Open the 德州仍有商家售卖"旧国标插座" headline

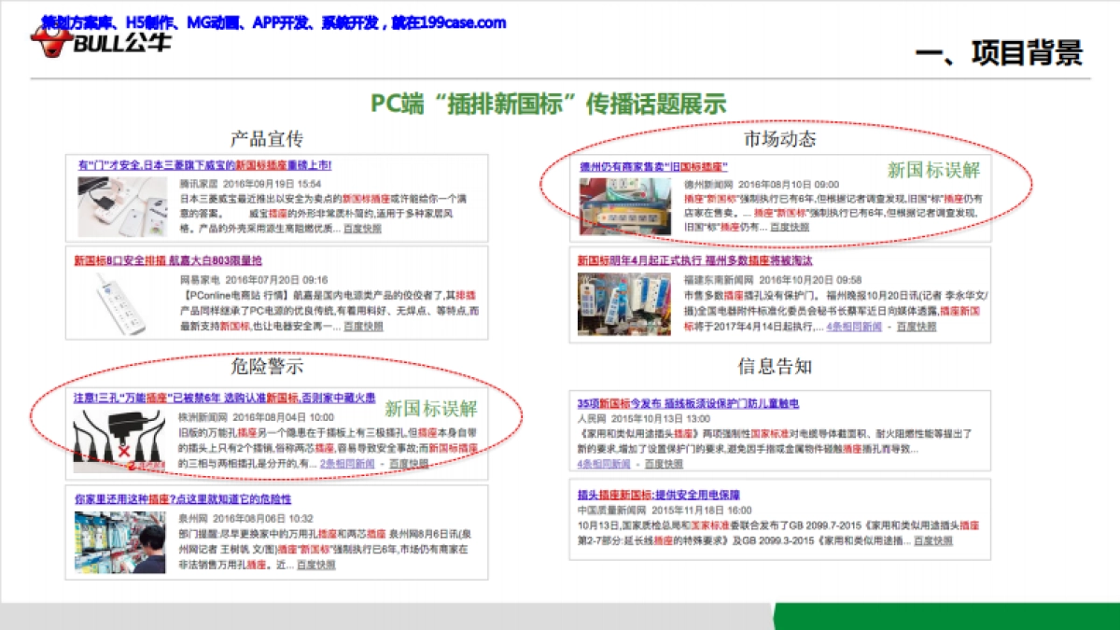coord(652,166)
